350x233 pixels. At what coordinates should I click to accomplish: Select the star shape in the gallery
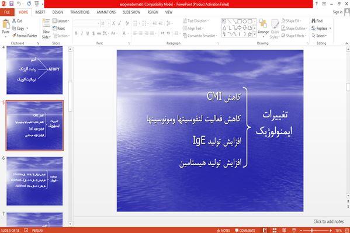[249, 34]
